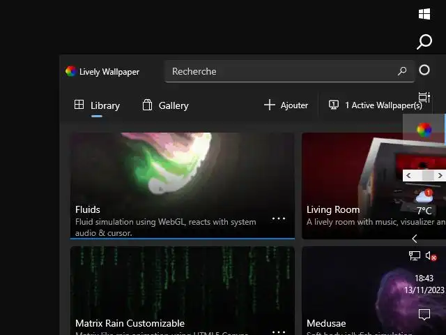Click the Fluids title text

(x=88, y=209)
